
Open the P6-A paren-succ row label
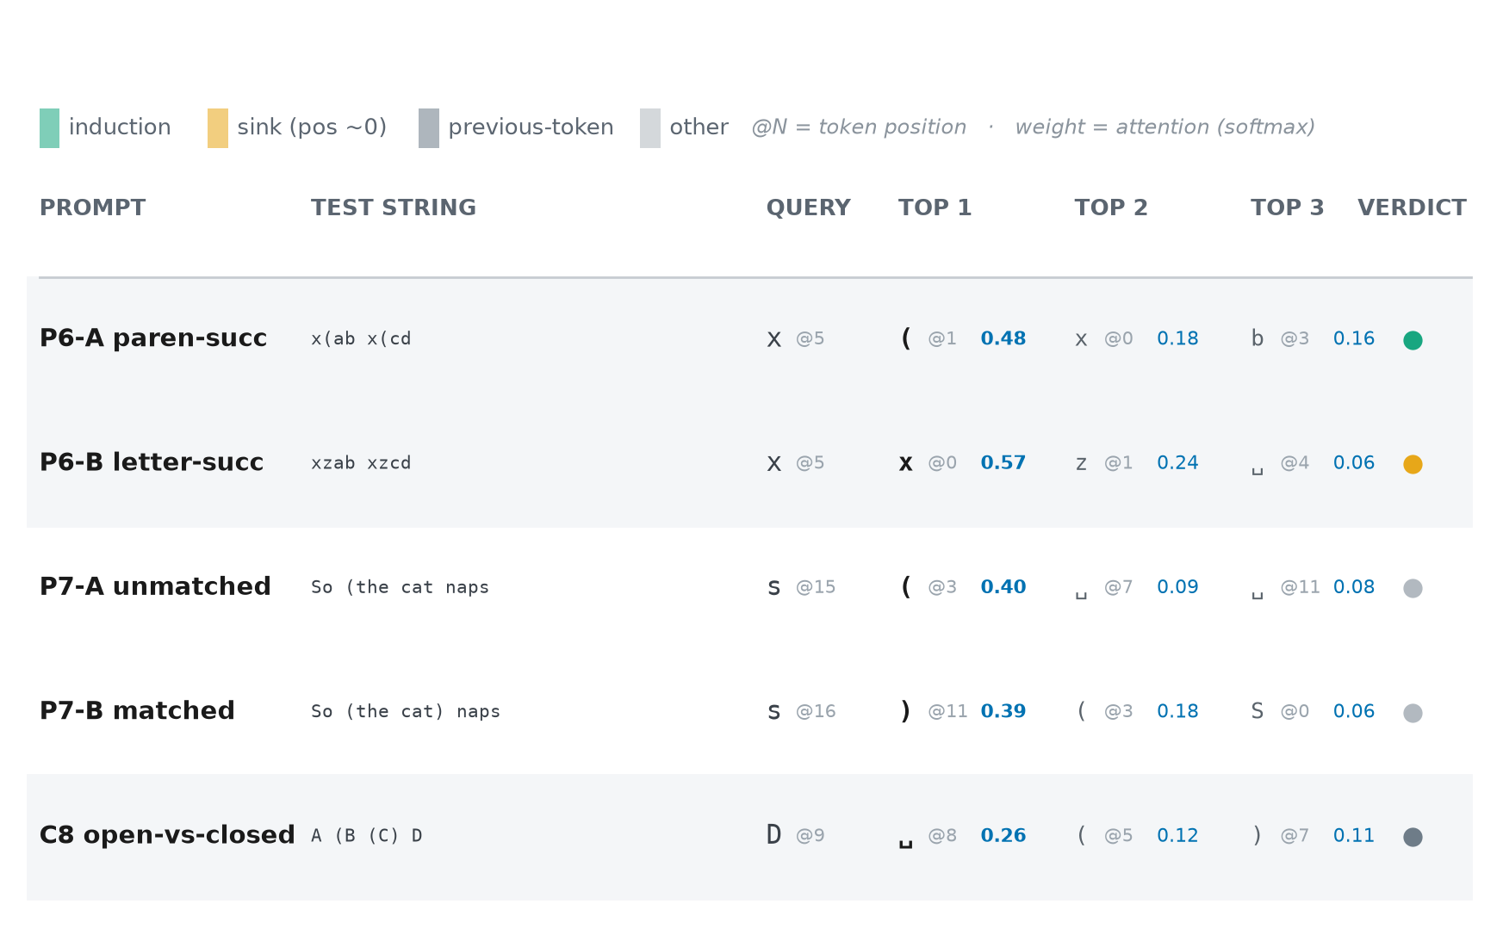tap(153, 337)
